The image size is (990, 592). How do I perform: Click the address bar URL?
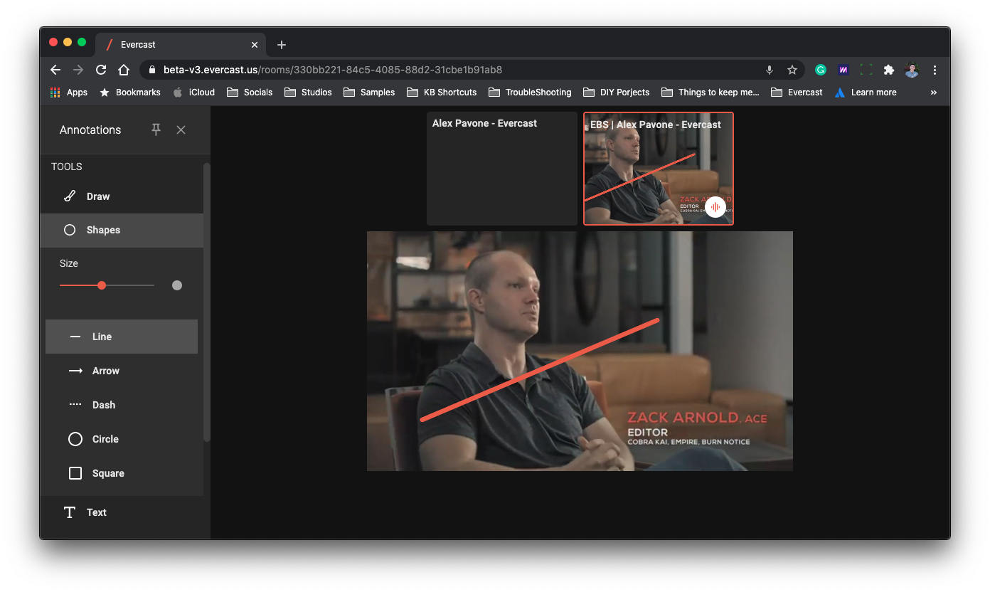coord(333,70)
